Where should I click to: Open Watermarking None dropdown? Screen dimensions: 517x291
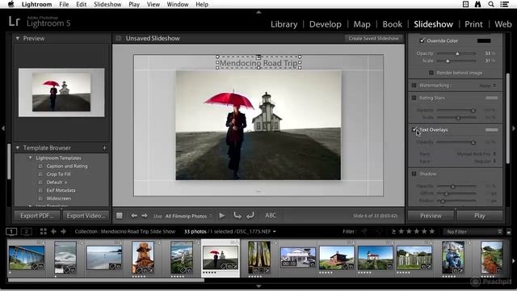(488, 86)
